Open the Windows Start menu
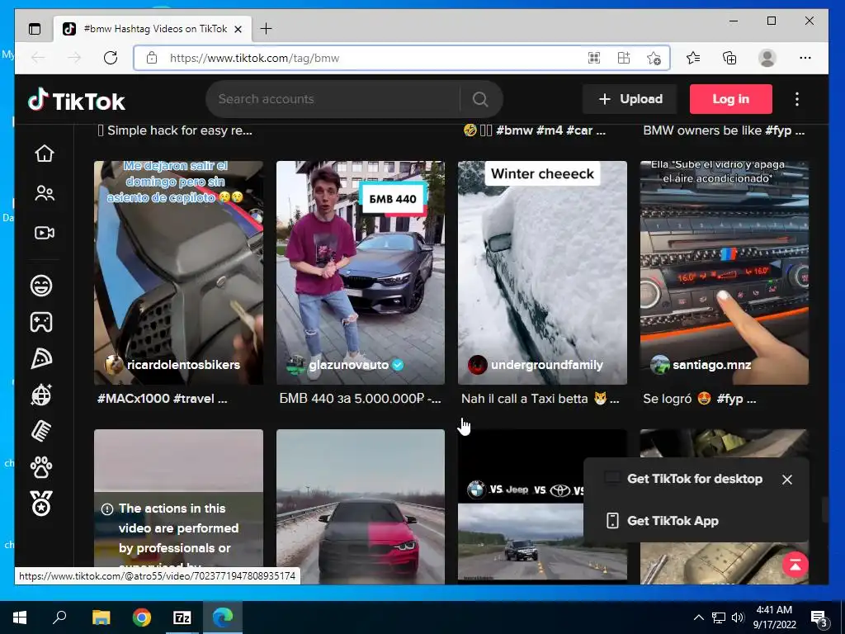 click(20, 617)
